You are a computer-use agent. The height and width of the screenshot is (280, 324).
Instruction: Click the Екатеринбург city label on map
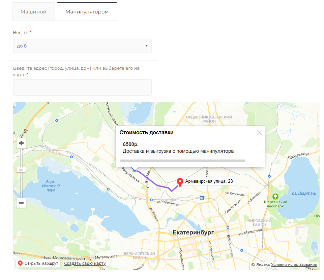193,233
